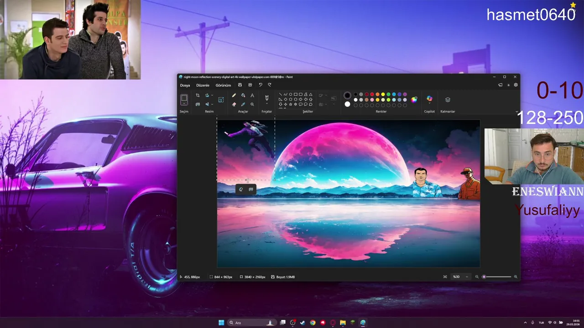Open the Copilot button
This screenshot has height=328, width=584.
(x=429, y=98)
